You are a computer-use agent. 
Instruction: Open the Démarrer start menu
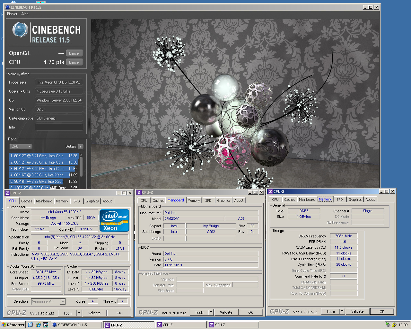click(x=13, y=325)
